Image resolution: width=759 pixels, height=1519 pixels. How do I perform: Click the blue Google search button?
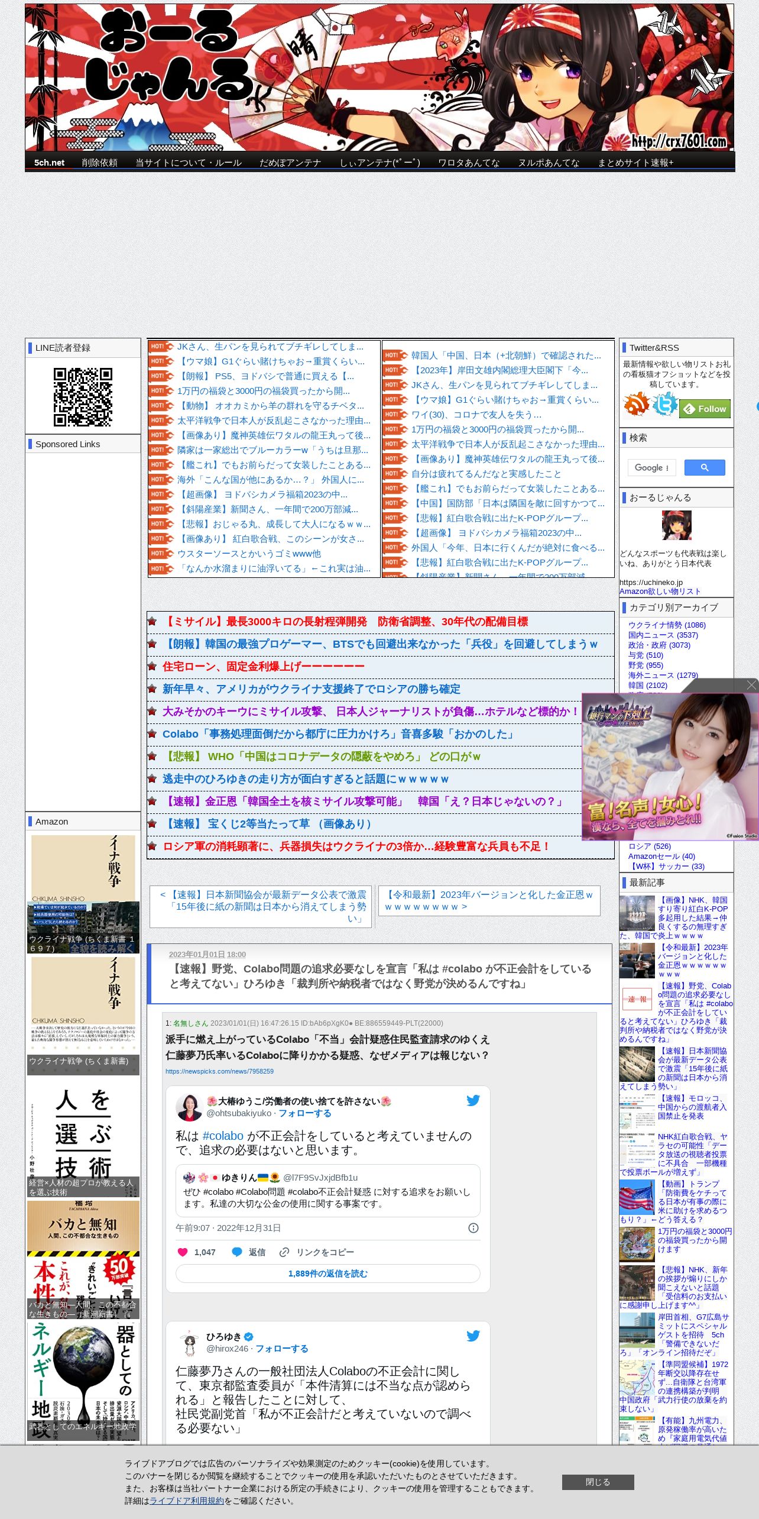[x=705, y=467]
